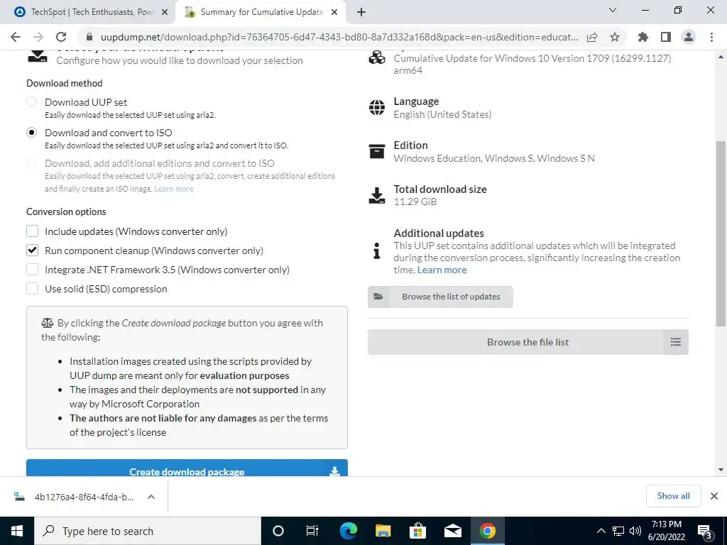Image resolution: width=727 pixels, height=545 pixels.
Task: Open Task View on taskbar
Action: [312, 531]
